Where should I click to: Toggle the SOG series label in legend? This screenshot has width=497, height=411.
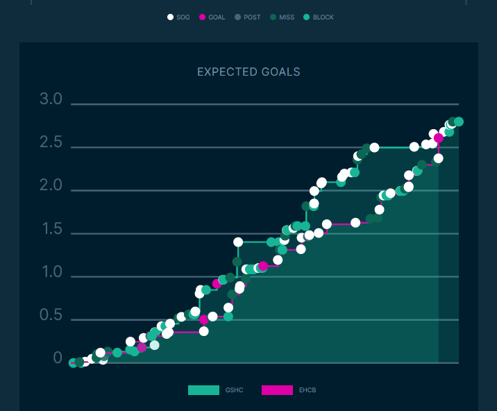coord(184,17)
